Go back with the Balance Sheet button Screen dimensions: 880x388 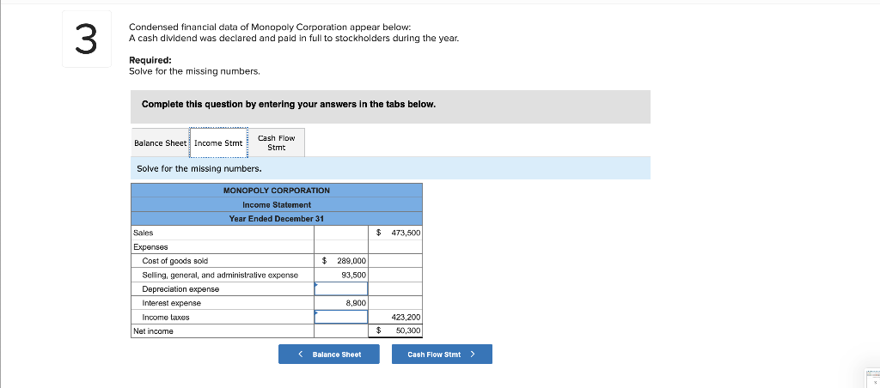[329, 355]
